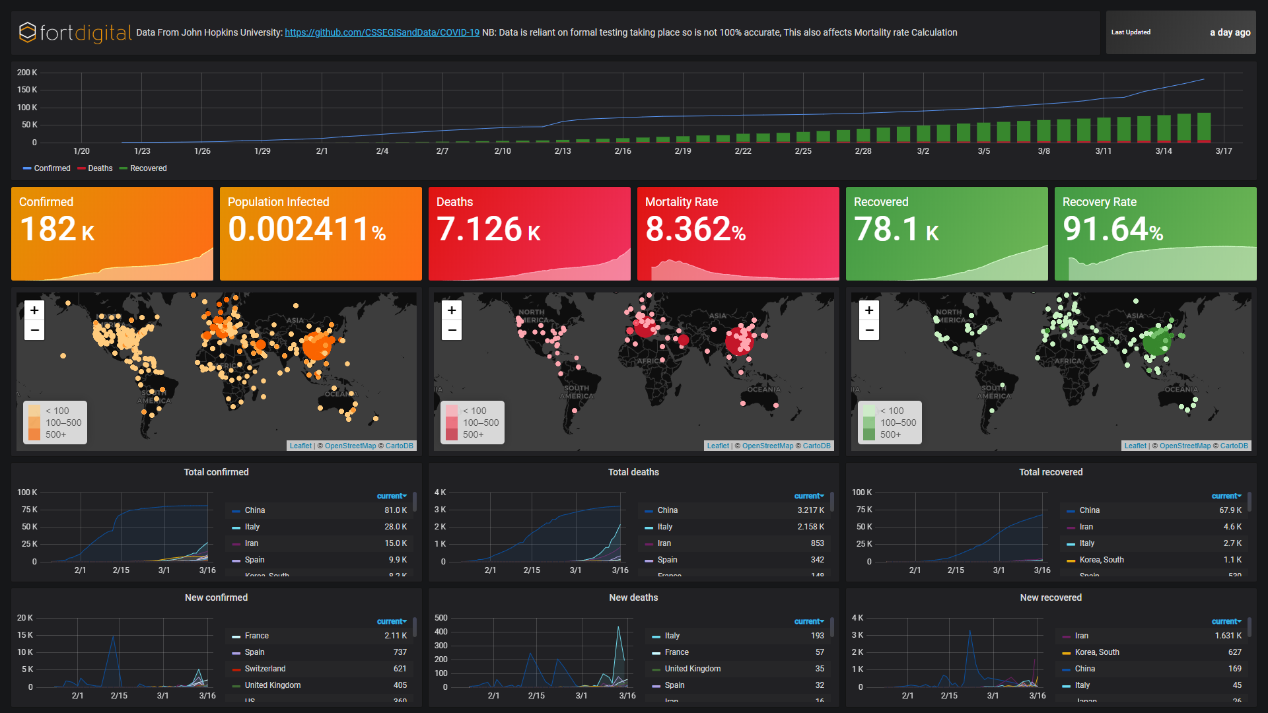Screen dimensions: 1268x713
Task: Open the New deaths panel title menu
Action: [x=633, y=597]
